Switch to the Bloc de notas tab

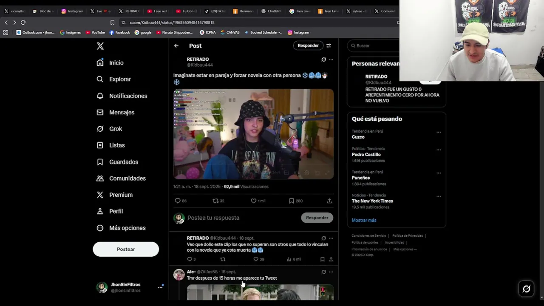tap(43, 11)
